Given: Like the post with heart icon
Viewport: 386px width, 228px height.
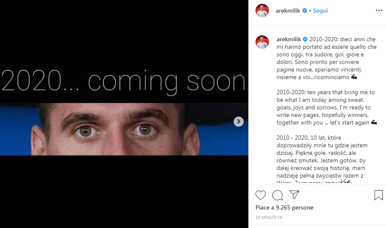Looking at the screenshot, I should point(261,195).
